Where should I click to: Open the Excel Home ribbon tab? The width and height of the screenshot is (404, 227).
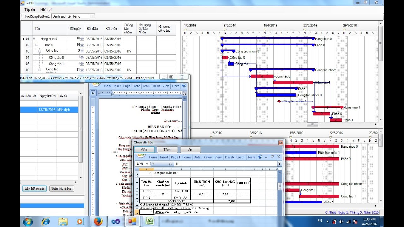tap(153, 157)
